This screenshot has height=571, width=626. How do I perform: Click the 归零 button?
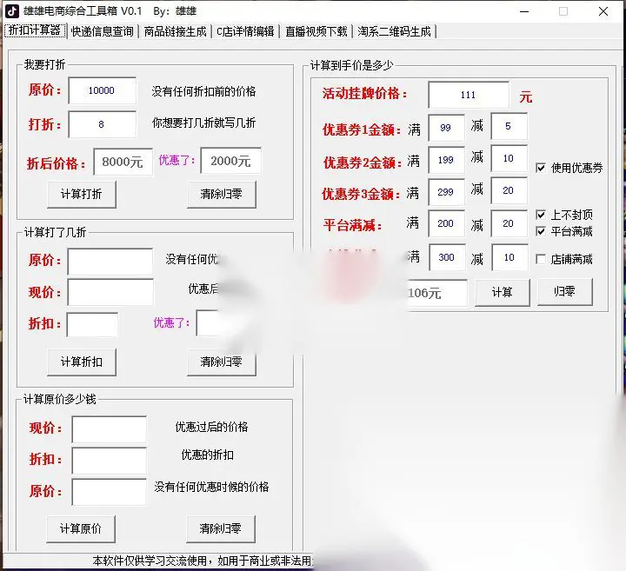click(x=564, y=292)
